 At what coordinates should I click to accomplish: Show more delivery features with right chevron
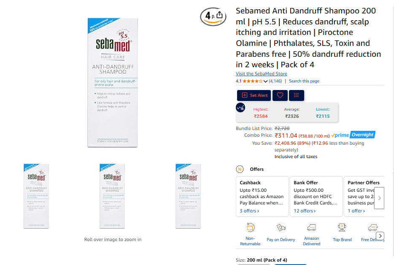coord(380,236)
